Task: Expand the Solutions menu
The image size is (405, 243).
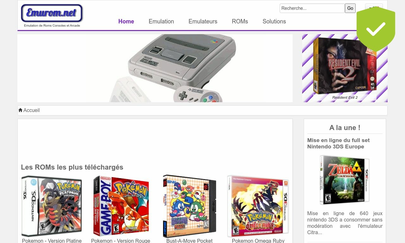Action: [x=274, y=22]
